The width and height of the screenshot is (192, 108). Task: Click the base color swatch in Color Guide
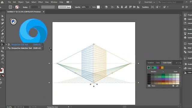pos(149,67)
